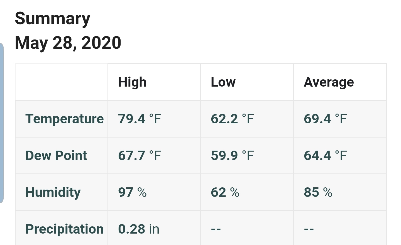The image size is (401, 245).
Task: Click the high temperature value 79.4 °F
Action: pos(140,119)
